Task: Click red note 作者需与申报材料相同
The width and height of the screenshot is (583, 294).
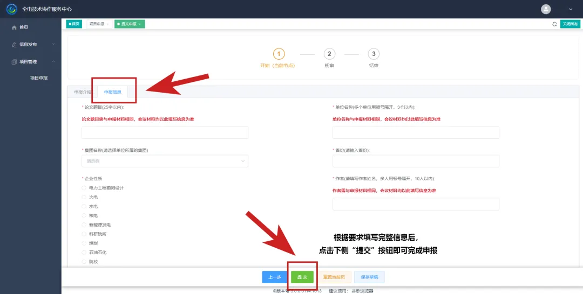Action: coord(384,191)
